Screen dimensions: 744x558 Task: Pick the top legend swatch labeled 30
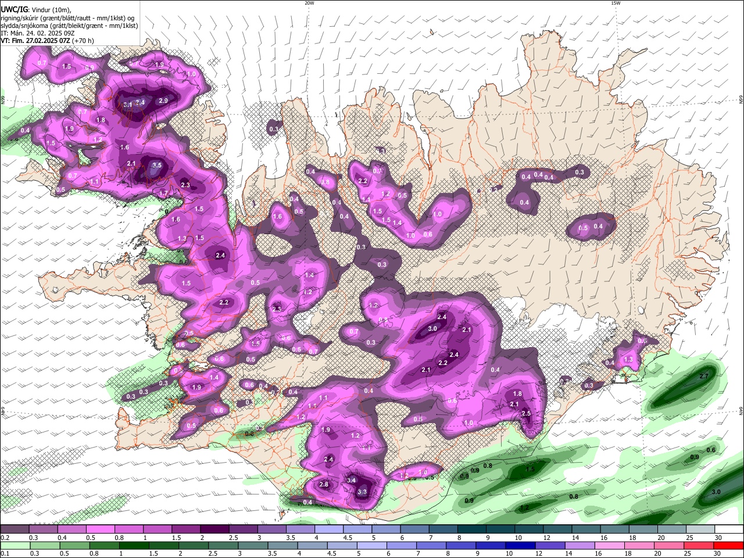tap(729, 530)
